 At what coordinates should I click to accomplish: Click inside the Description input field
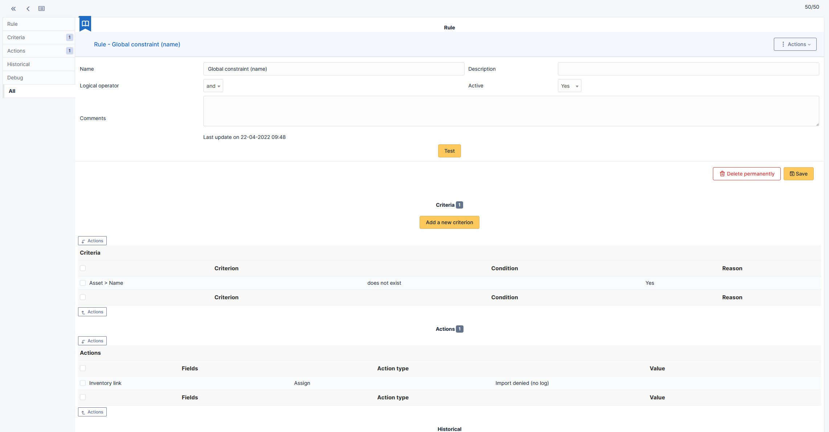click(688, 69)
